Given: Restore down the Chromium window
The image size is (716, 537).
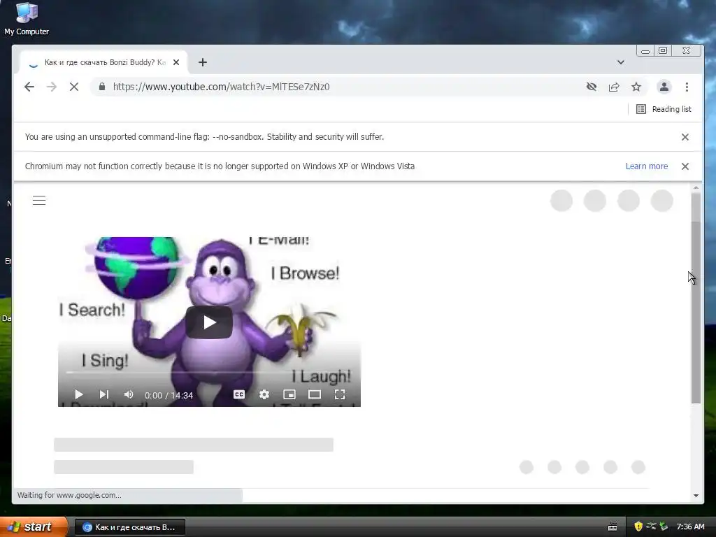Looking at the screenshot, I should pyautogui.click(x=663, y=50).
